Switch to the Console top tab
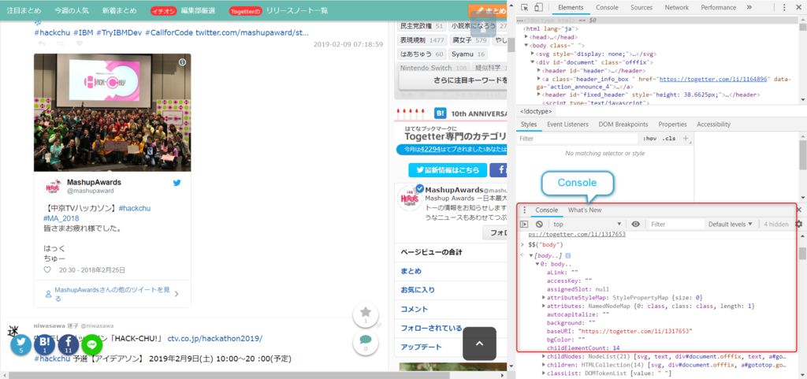Viewport: 807px width, 379px height. pos(608,8)
